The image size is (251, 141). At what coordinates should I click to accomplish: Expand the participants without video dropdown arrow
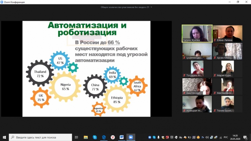152,7
